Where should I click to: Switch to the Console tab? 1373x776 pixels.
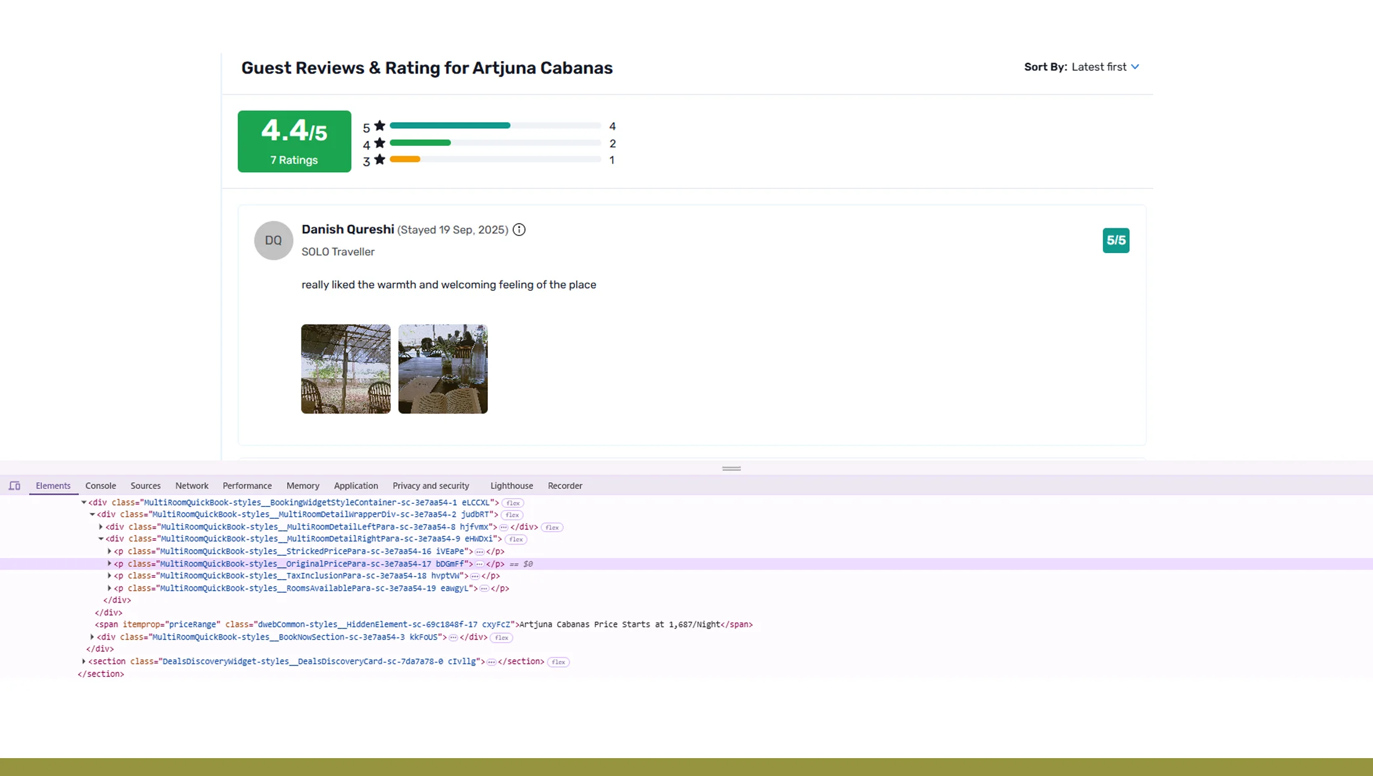click(x=100, y=486)
